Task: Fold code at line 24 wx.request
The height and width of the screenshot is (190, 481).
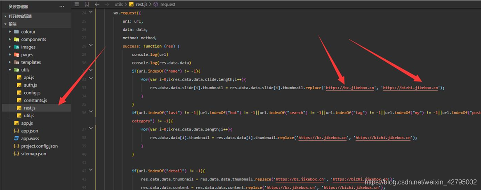Action: click(90, 12)
